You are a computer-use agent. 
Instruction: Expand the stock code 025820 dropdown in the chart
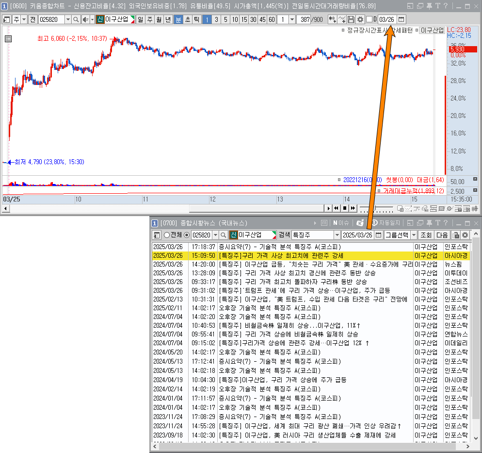coord(68,19)
